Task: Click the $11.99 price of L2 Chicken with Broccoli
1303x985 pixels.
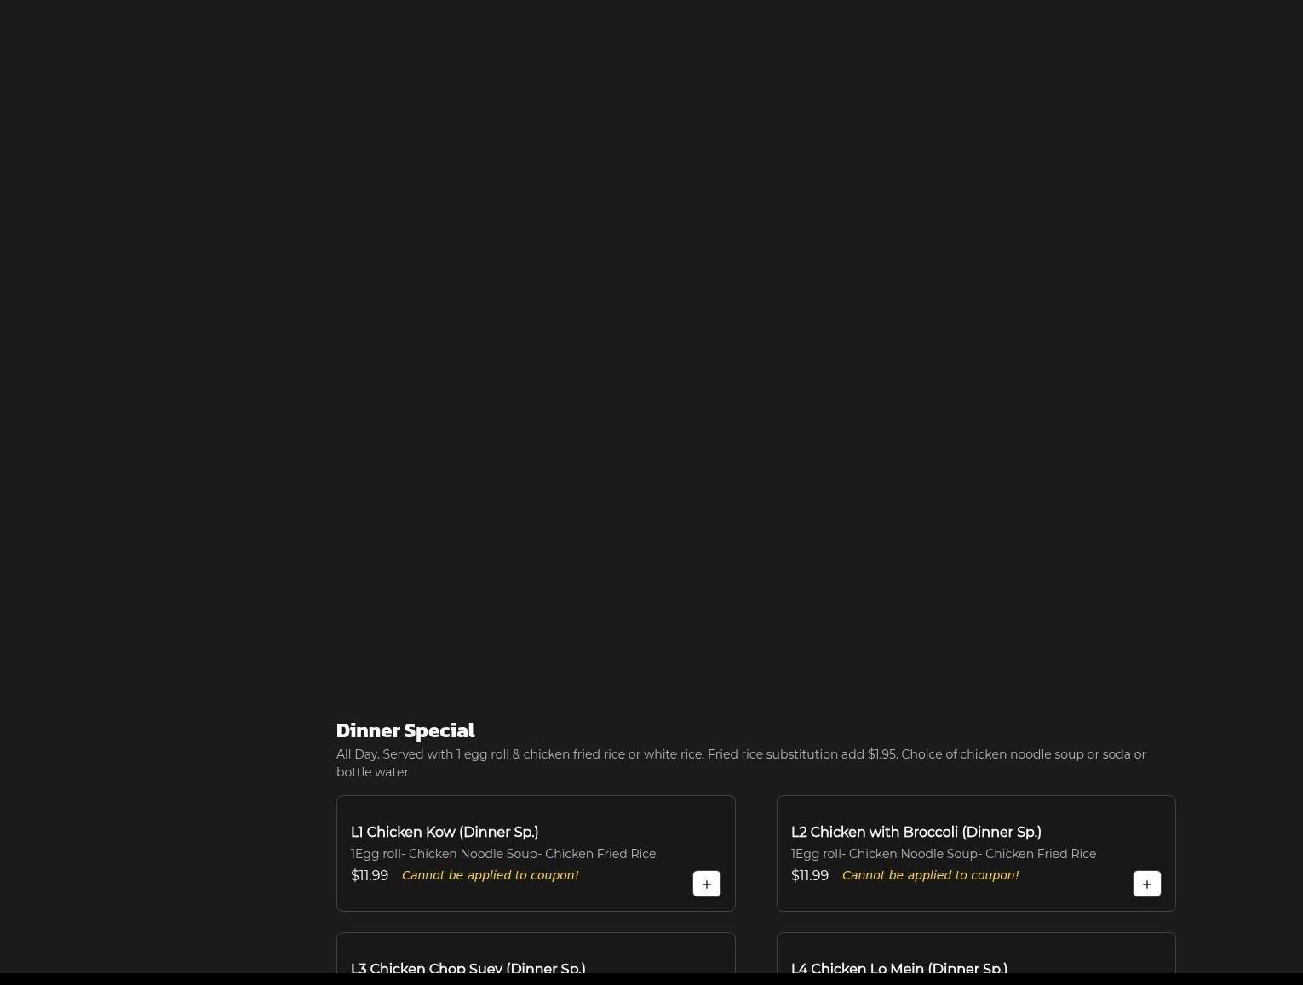Action: coord(810,875)
